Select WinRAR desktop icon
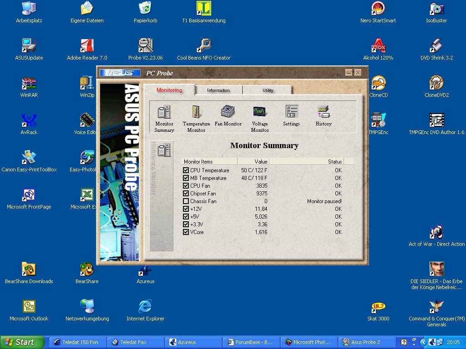Image resolution: width=466 pixels, height=349 pixels. click(29, 87)
